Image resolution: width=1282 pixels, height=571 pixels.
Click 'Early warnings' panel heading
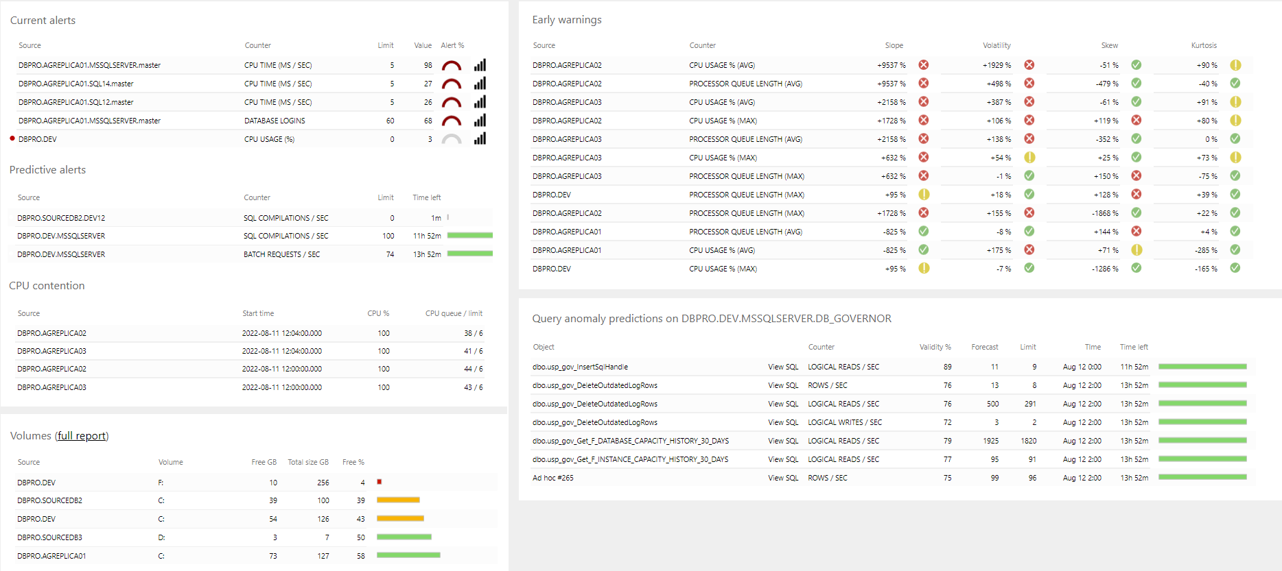click(567, 20)
